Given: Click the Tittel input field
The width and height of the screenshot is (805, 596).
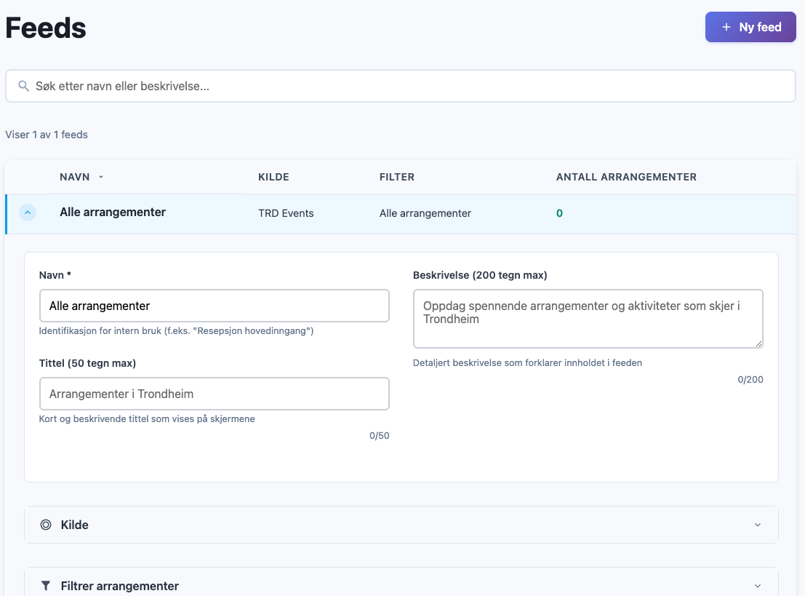Looking at the screenshot, I should pos(215,394).
